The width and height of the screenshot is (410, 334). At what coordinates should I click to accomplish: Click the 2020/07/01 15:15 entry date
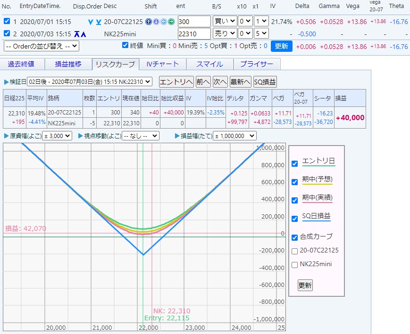[x=45, y=22]
